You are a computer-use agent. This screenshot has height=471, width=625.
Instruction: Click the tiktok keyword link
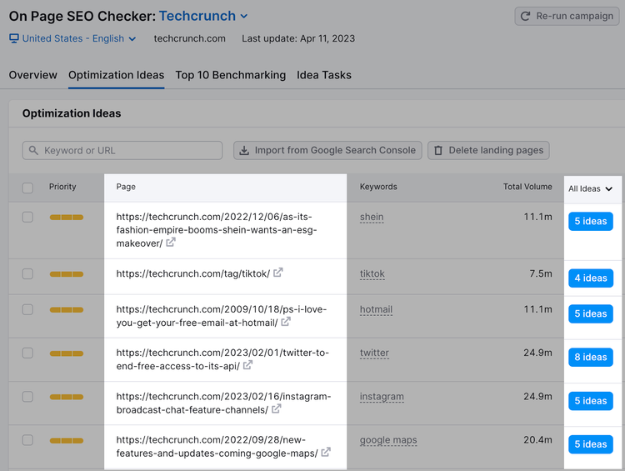point(372,274)
